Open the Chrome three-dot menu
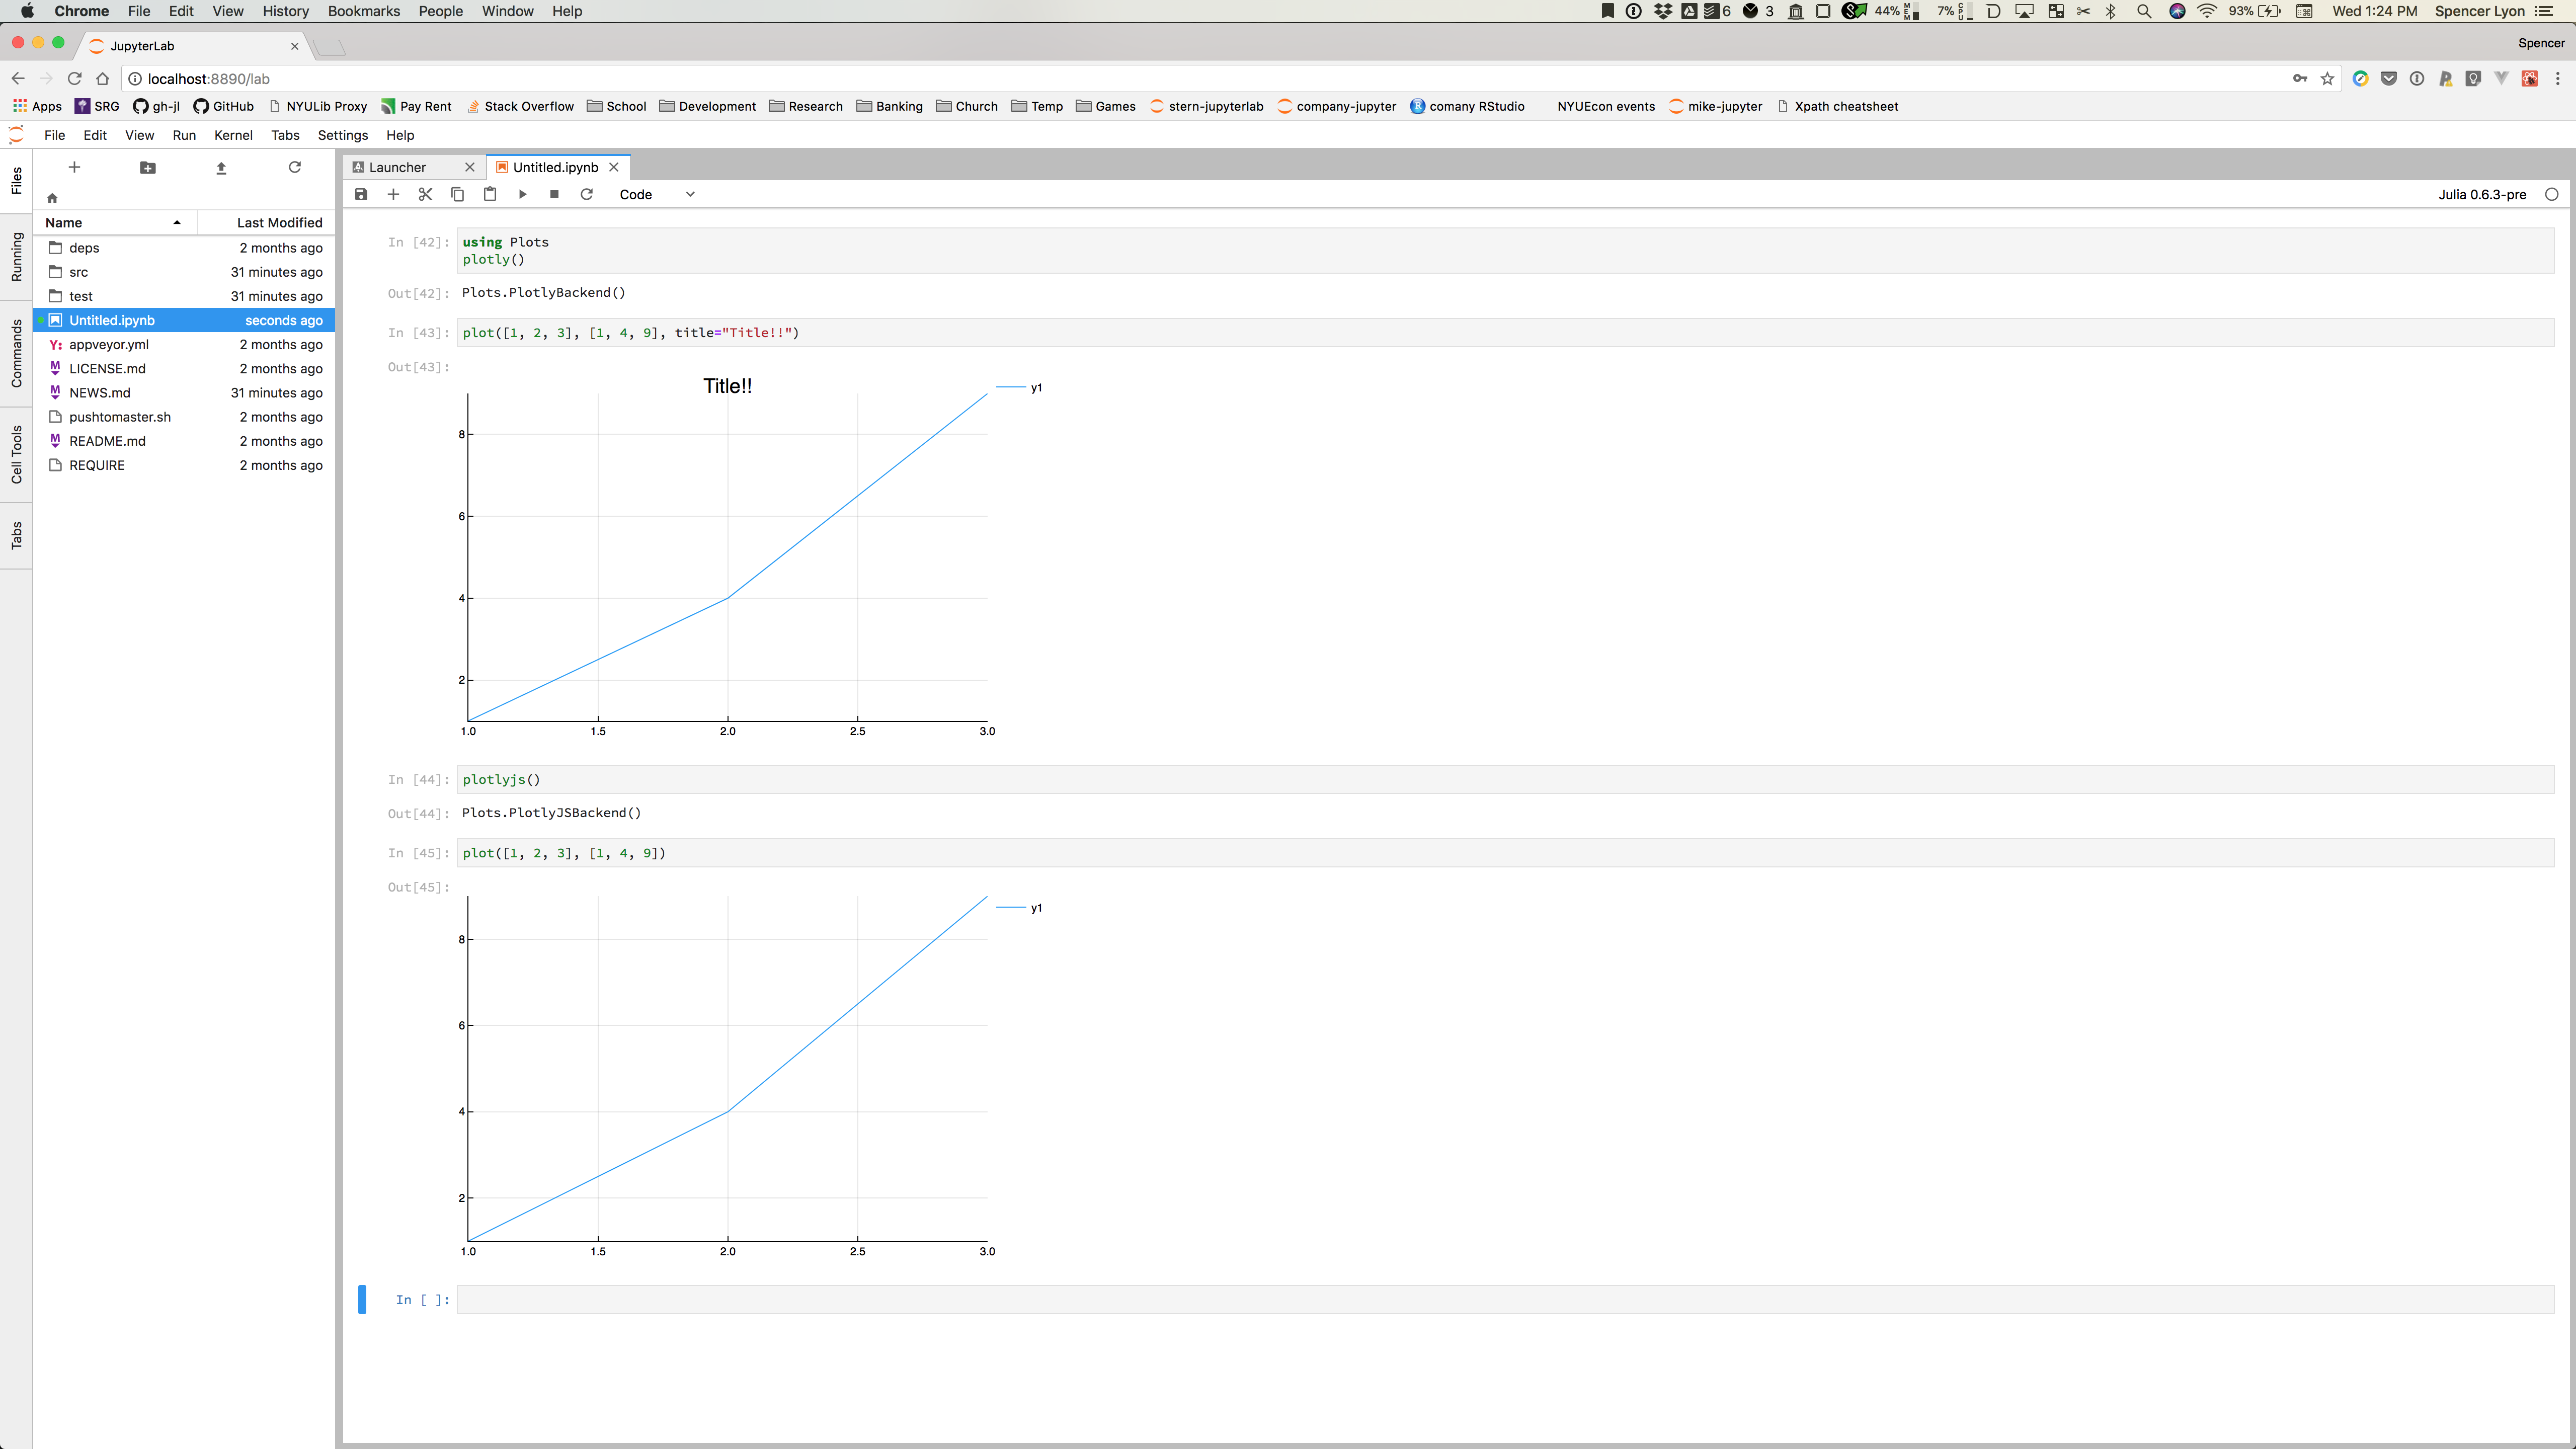This screenshot has height=1449, width=2576. (2558, 79)
